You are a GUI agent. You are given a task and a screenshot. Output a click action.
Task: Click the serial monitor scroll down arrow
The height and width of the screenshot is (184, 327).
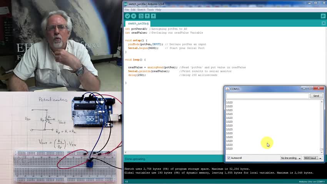[x=322, y=152]
